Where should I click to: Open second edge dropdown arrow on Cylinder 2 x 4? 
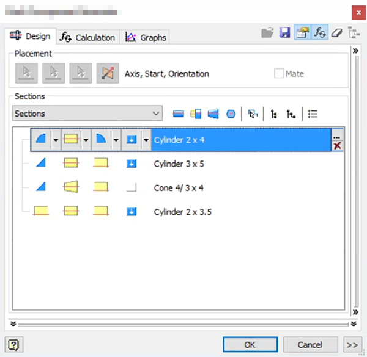[x=116, y=140]
